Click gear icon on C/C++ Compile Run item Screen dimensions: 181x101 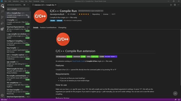pos(29,17)
